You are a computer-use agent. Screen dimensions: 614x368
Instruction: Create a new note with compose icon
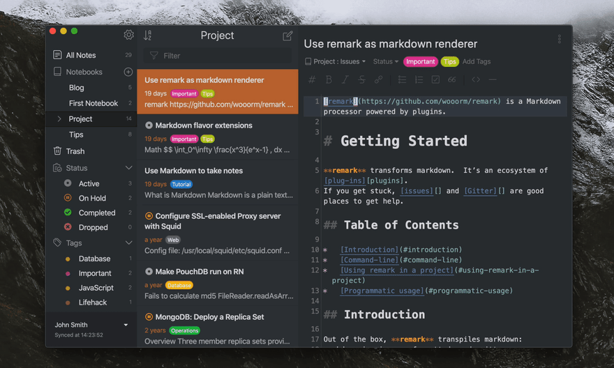(x=287, y=36)
